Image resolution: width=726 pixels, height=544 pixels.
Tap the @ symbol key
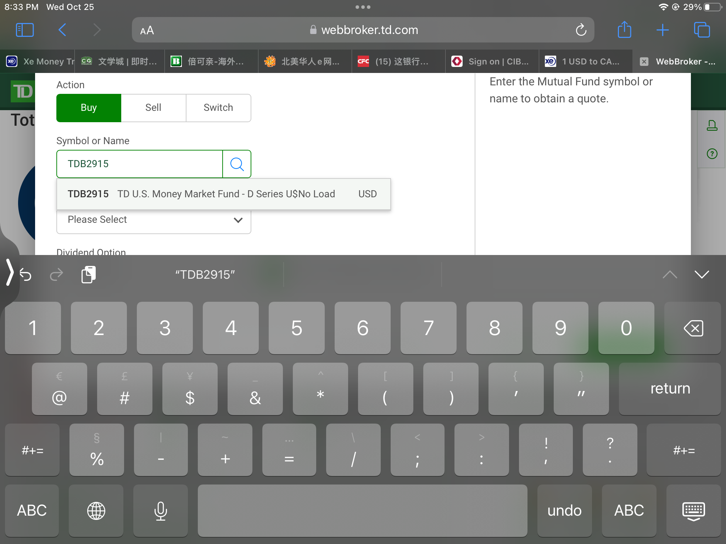coord(59,389)
